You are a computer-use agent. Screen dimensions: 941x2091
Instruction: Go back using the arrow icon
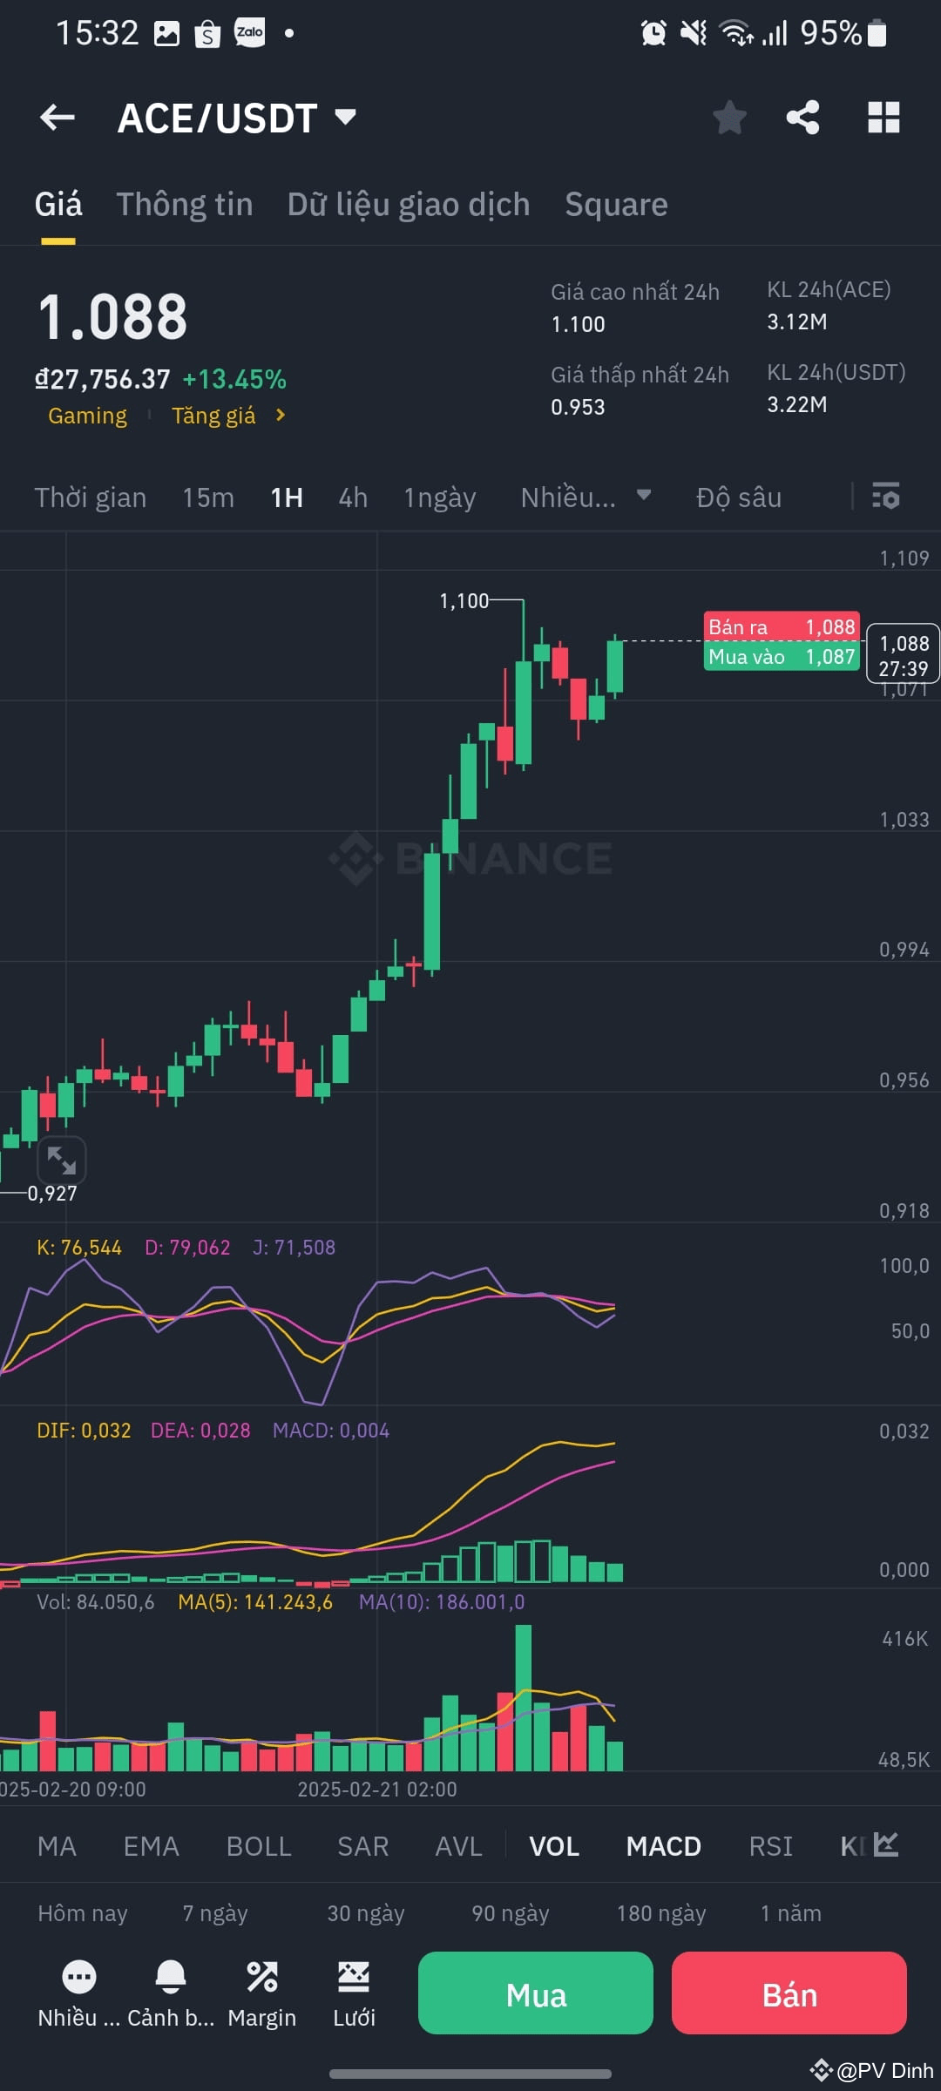pyautogui.click(x=56, y=118)
